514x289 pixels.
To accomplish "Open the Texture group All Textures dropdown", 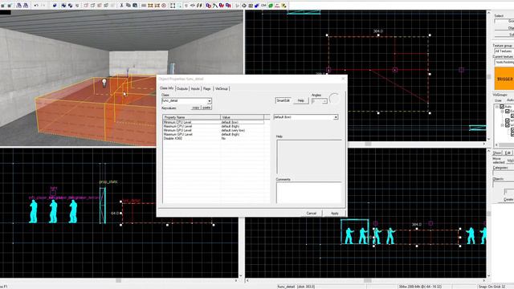I will (x=504, y=51).
